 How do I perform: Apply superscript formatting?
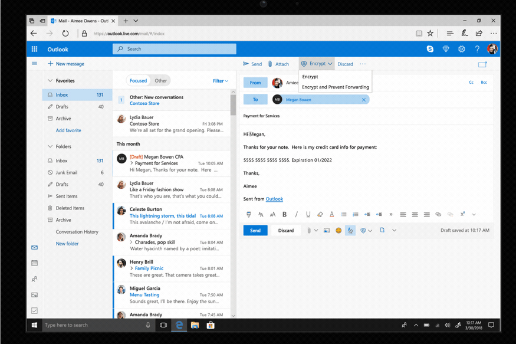point(462,214)
